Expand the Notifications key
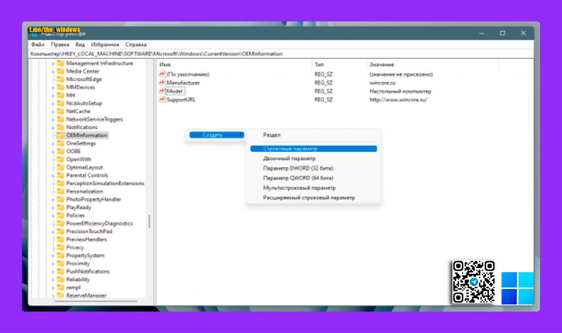 [x=53, y=127]
